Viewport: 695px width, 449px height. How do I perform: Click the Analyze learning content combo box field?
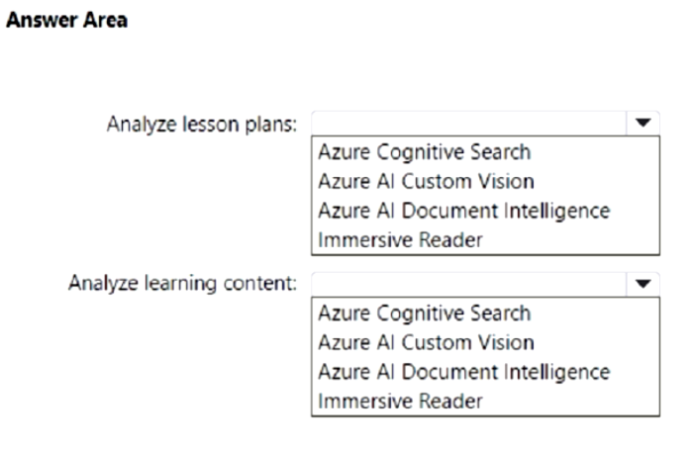485,284
